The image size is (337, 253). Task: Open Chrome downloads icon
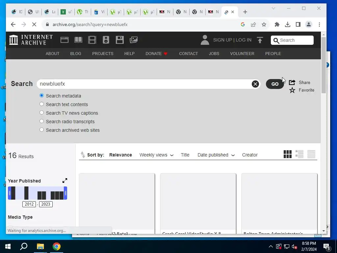click(288, 24)
